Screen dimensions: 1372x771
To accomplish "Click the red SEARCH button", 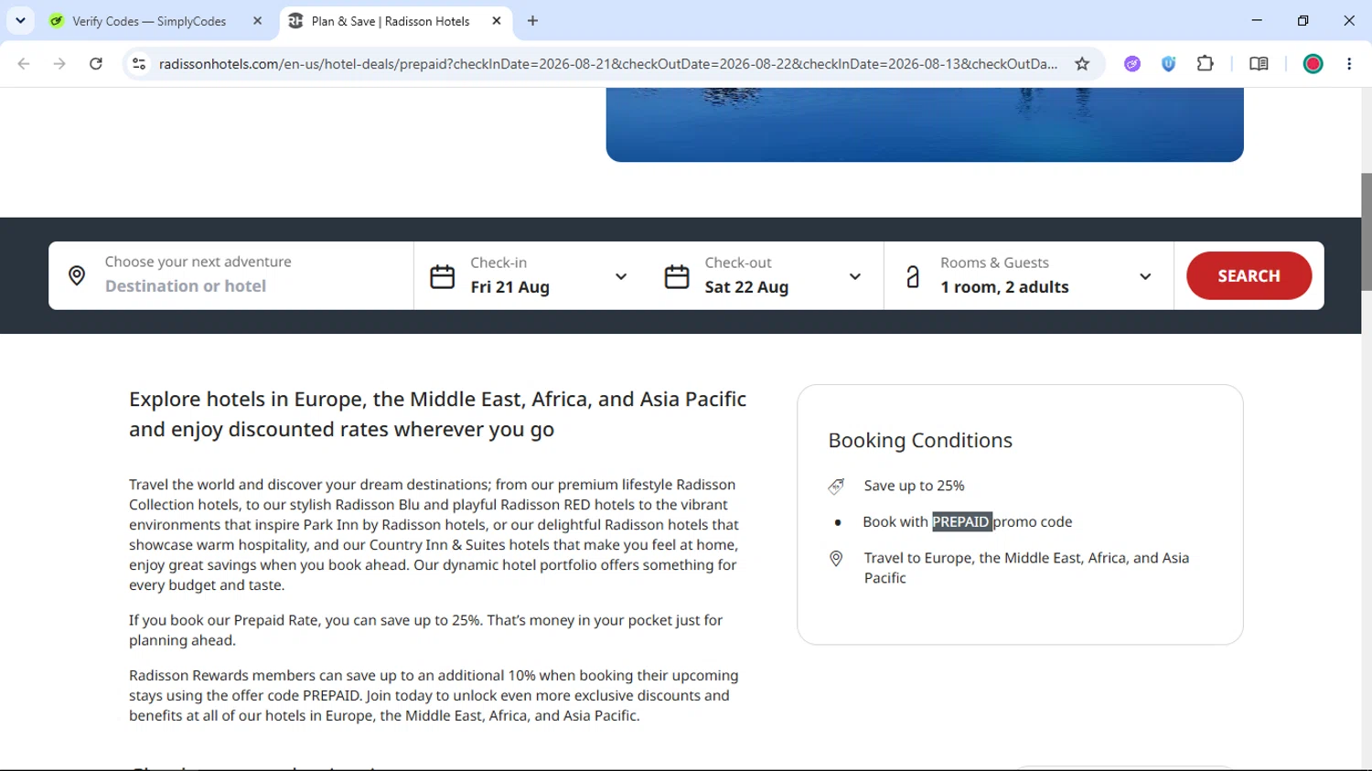I will (x=1249, y=275).
